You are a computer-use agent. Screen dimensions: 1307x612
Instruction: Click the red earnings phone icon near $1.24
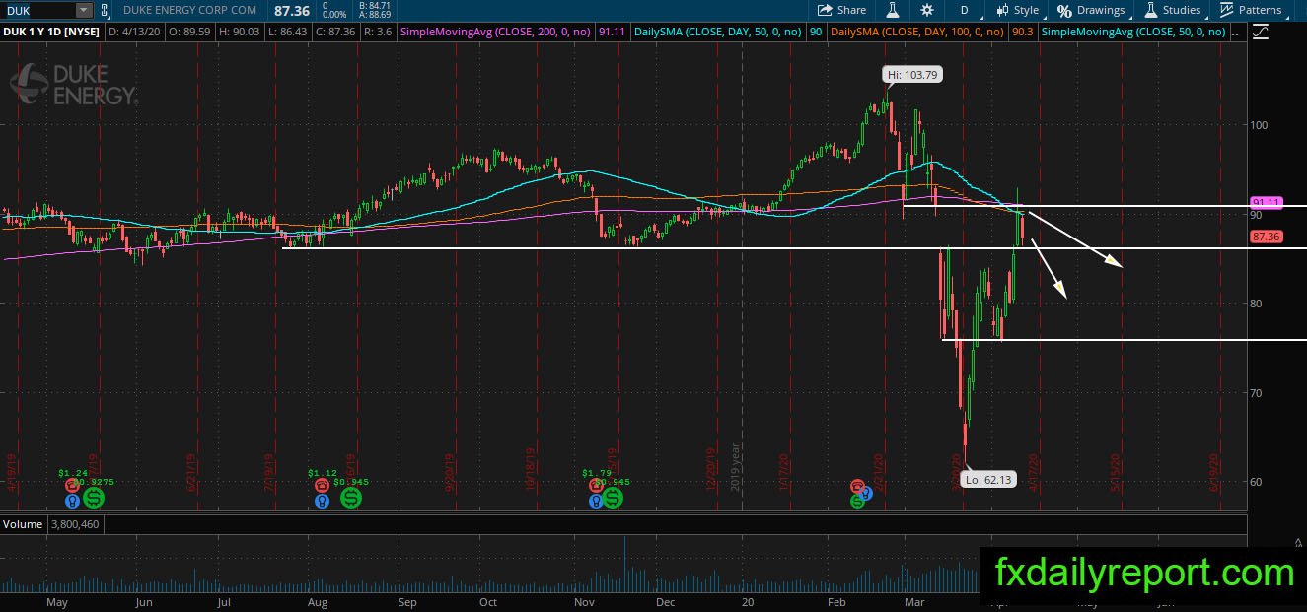71,486
